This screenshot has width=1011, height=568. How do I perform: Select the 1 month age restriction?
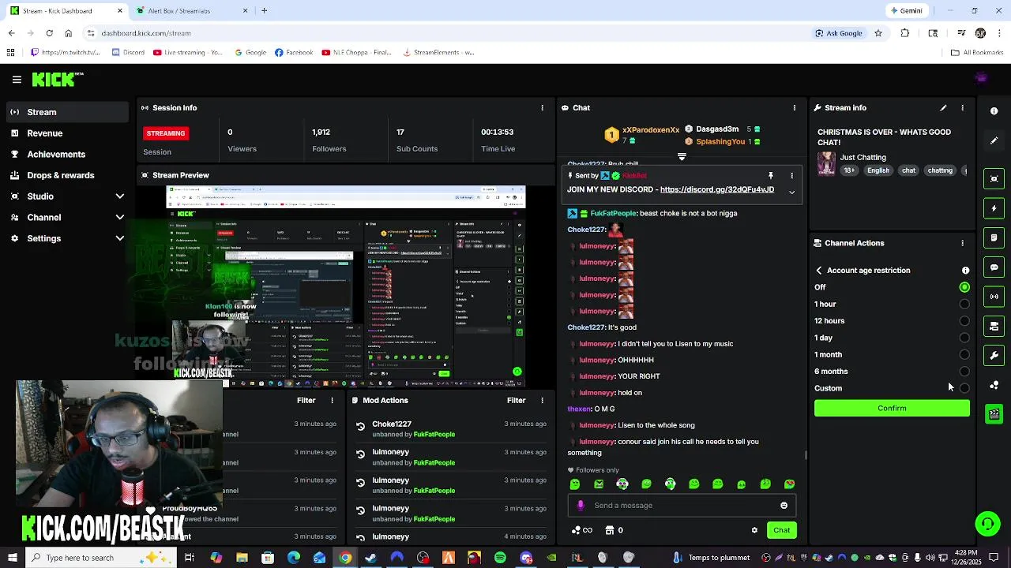click(964, 355)
